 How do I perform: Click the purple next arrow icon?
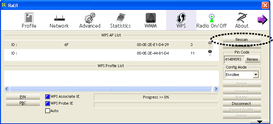coord(262,19)
